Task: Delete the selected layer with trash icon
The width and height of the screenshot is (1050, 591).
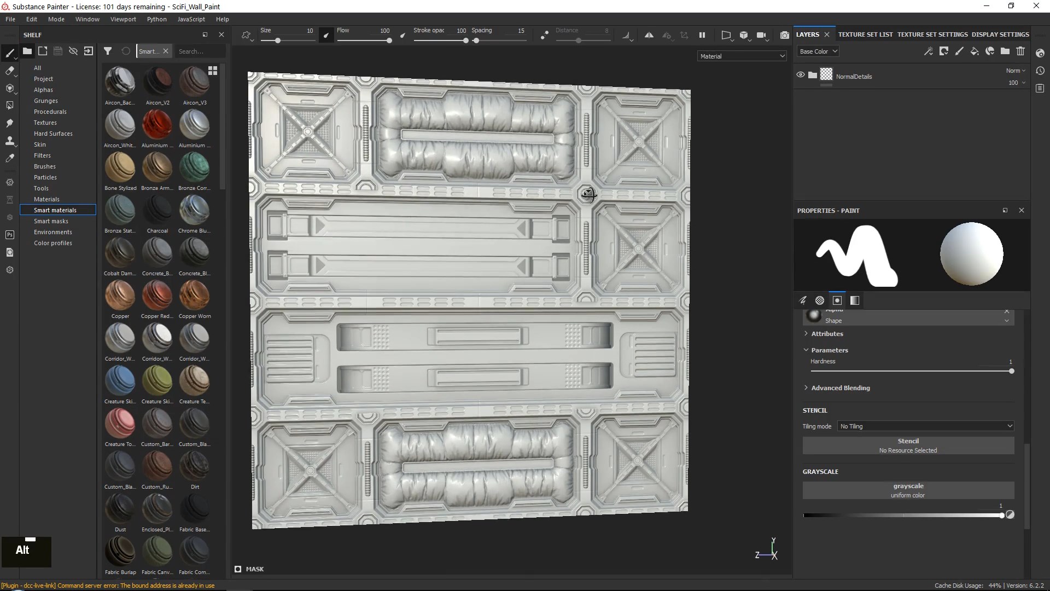Action: 1020,51
